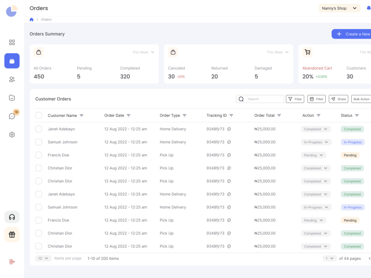
Task: Check the second Janet Adebayo row checkbox
Action: [x=39, y=194]
